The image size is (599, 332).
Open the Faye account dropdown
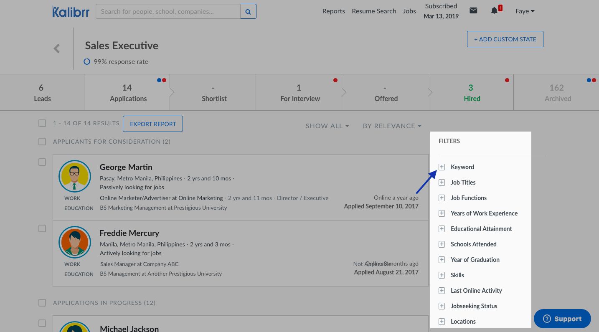[x=525, y=11]
